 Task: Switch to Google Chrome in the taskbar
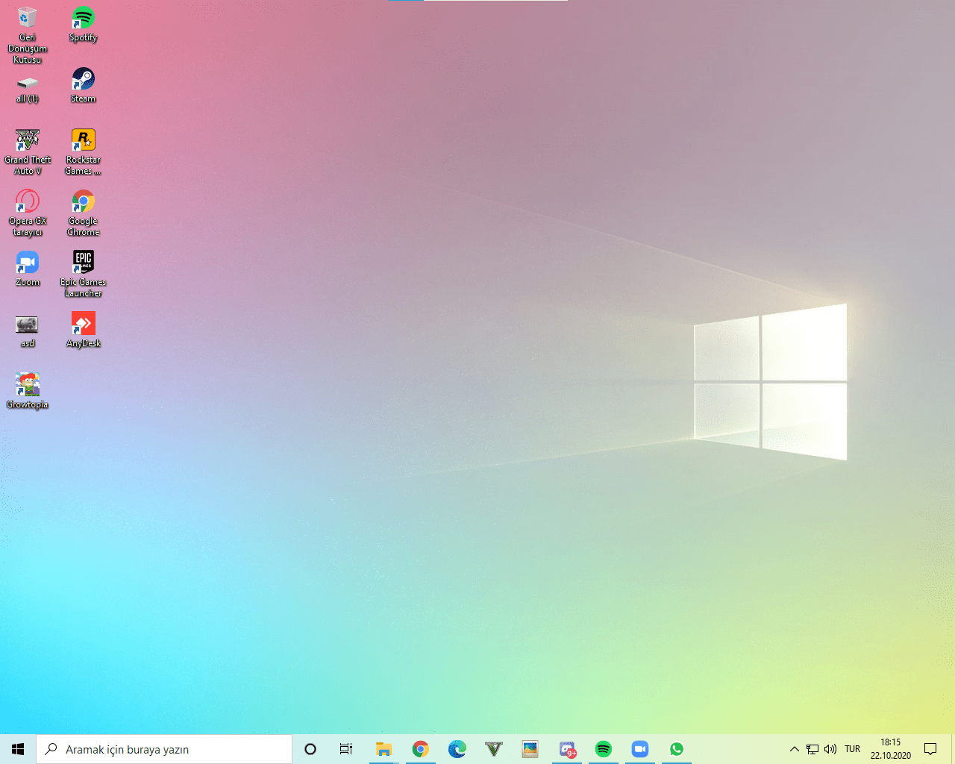tap(421, 749)
